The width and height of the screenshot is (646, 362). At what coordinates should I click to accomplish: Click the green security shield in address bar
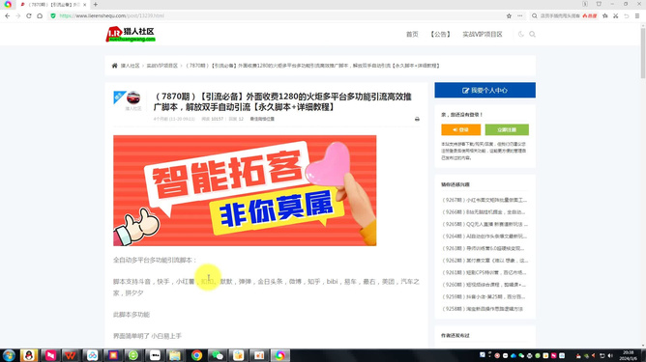53,15
